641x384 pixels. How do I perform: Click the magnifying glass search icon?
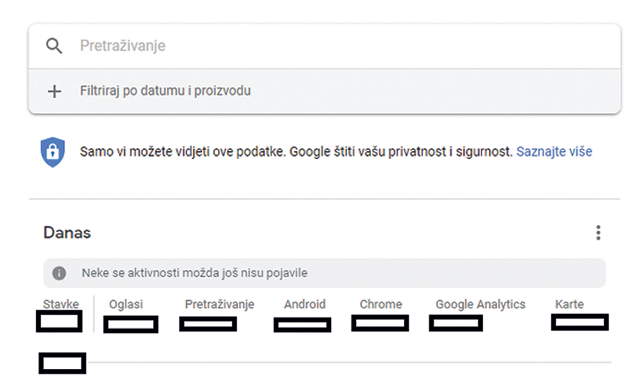(x=54, y=46)
